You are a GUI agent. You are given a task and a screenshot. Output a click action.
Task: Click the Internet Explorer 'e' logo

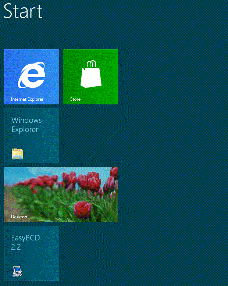click(x=32, y=76)
